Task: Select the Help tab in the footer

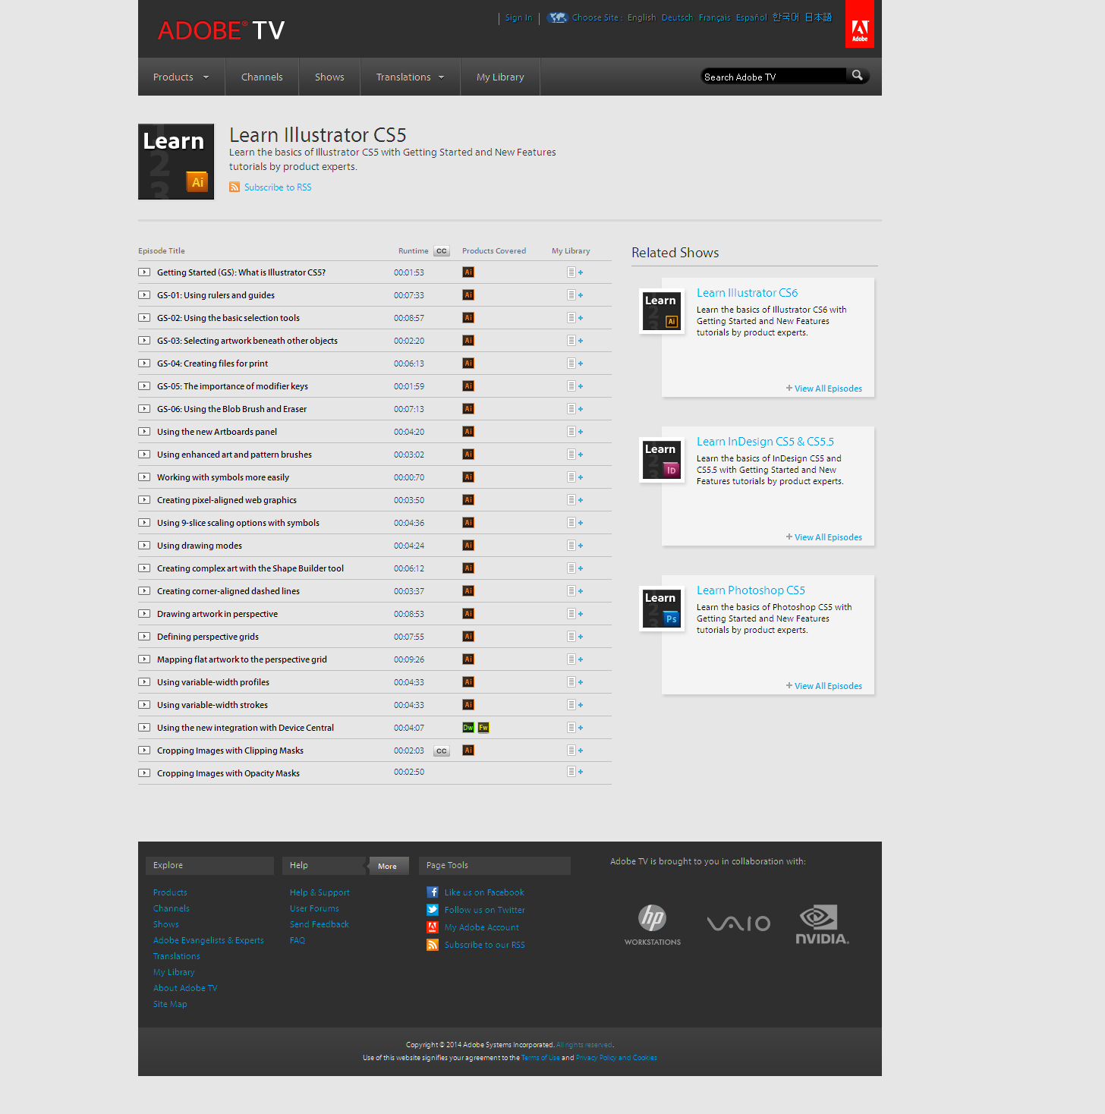Action: (x=325, y=865)
